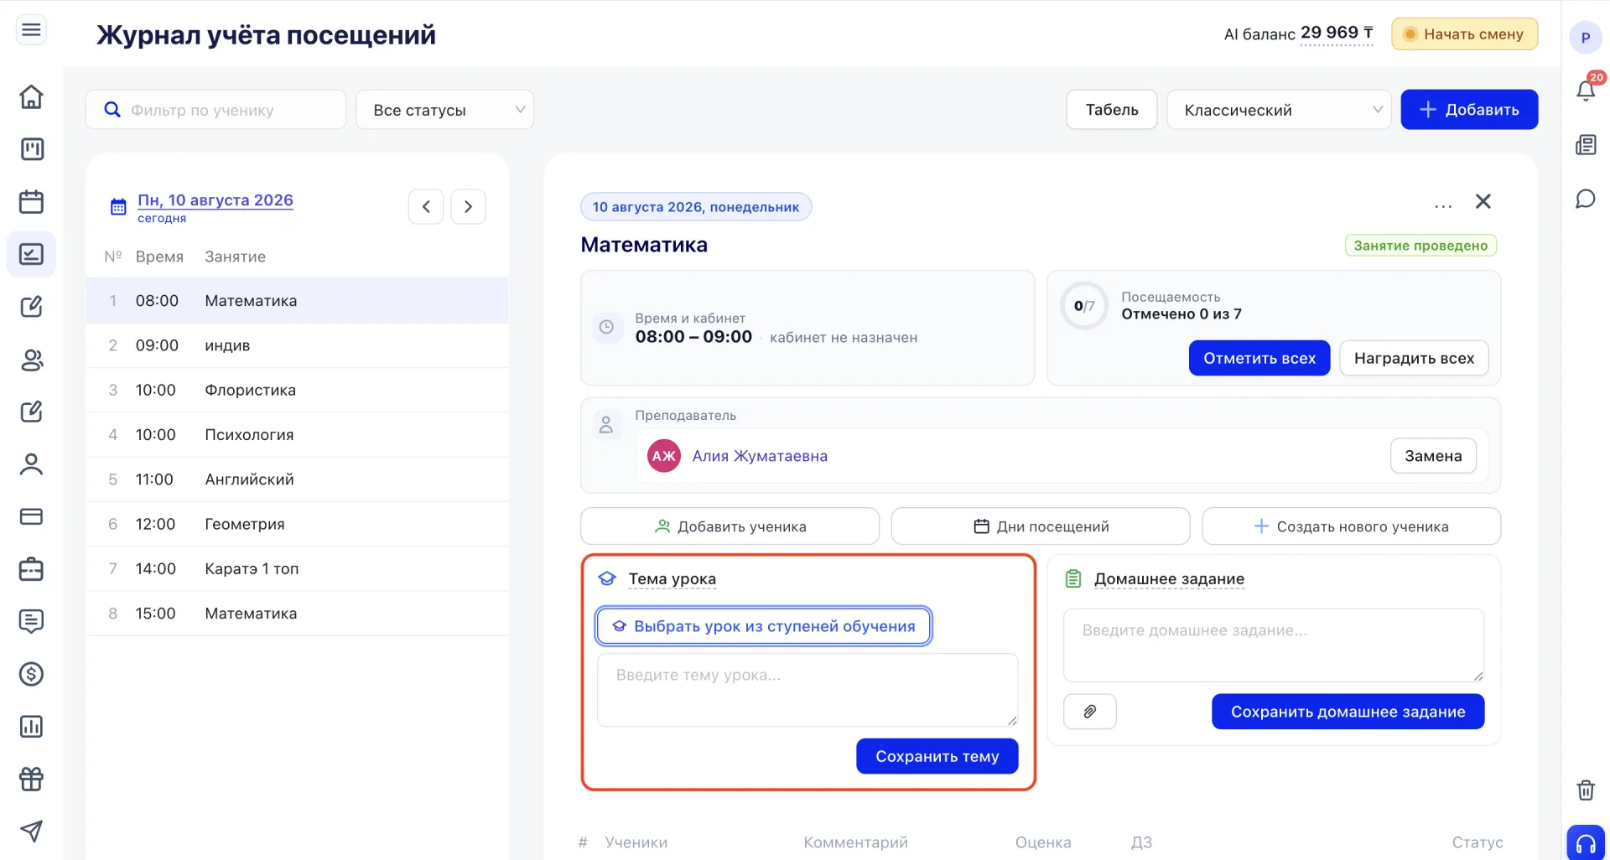Close the lesson details panel

click(x=1483, y=201)
